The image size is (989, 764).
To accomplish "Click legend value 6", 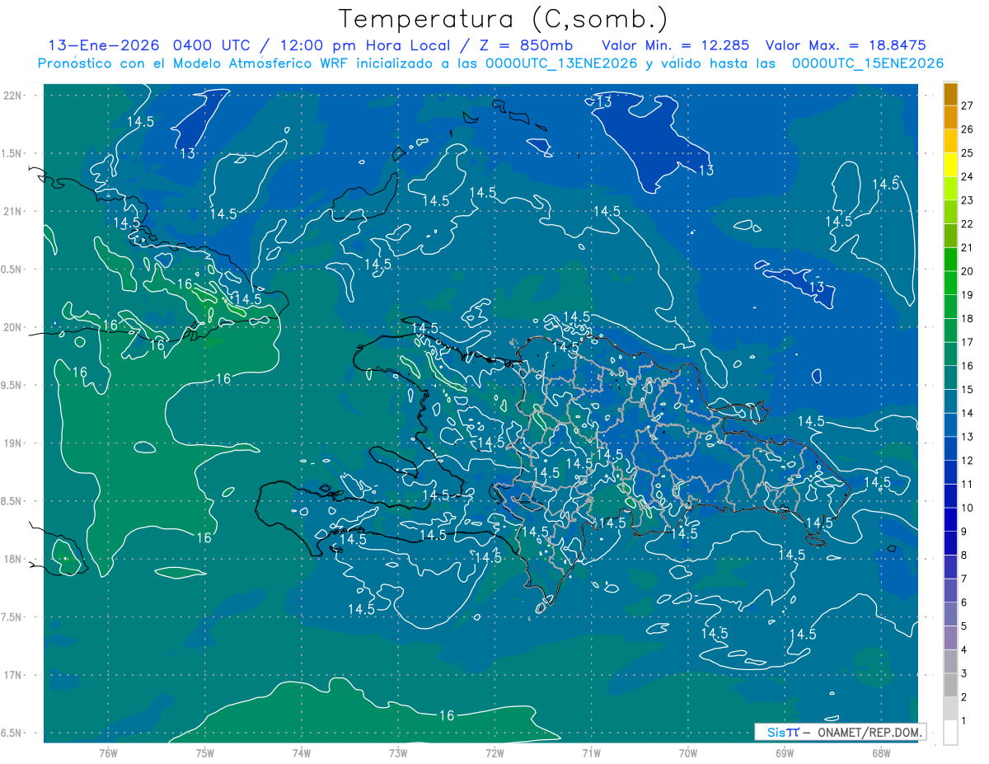I will tap(964, 602).
